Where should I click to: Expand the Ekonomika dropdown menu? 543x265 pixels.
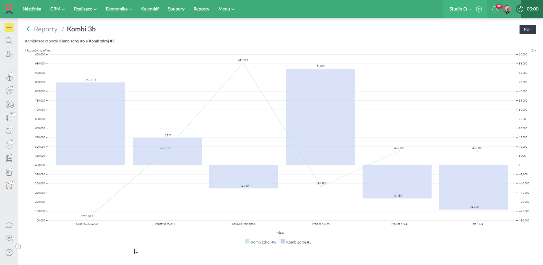point(119,9)
